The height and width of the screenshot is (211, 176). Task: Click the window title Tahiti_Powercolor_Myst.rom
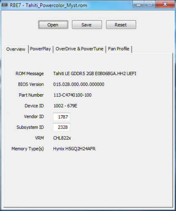56,5
